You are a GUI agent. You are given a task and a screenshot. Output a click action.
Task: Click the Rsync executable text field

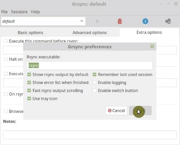tap(90, 65)
